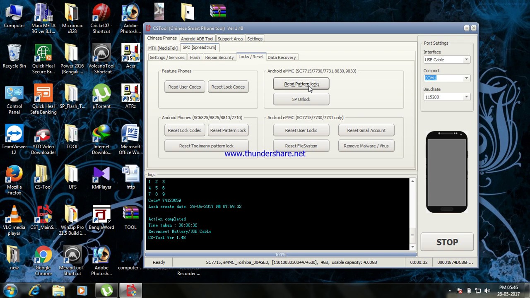Launch TeamViewer 12
This screenshot has height=298, width=530.
pos(14,140)
